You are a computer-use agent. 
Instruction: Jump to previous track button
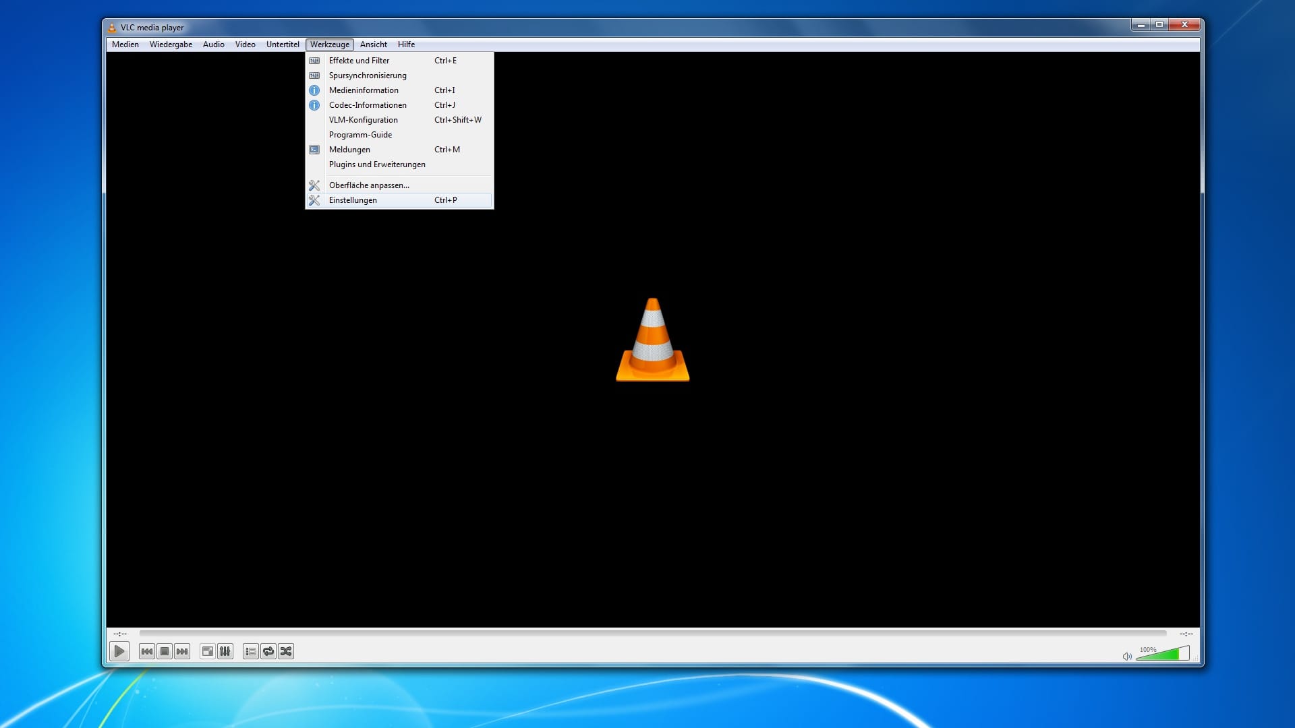pyautogui.click(x=146, y=651)
